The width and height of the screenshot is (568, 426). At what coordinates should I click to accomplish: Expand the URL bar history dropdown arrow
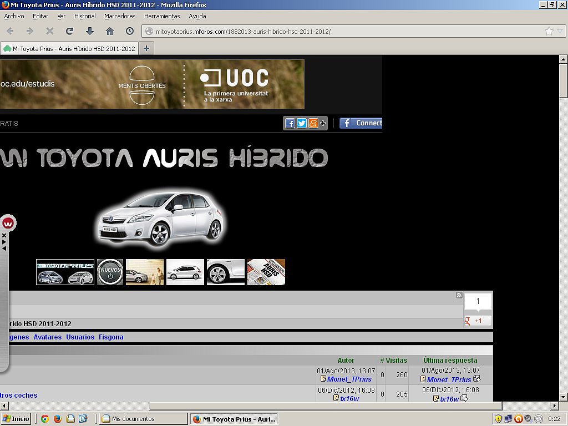pyautogui.click(x=560, y=31)
